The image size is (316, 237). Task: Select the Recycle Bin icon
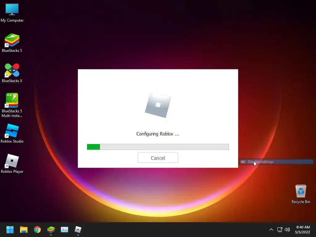pos(301,194)
